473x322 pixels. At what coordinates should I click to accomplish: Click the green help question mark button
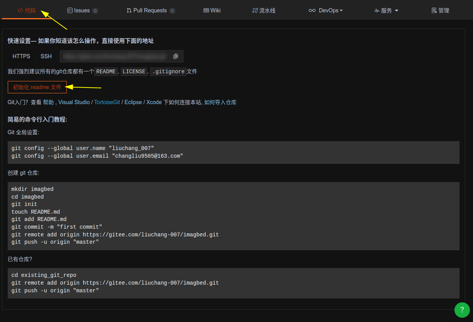[x=462, y=310]
